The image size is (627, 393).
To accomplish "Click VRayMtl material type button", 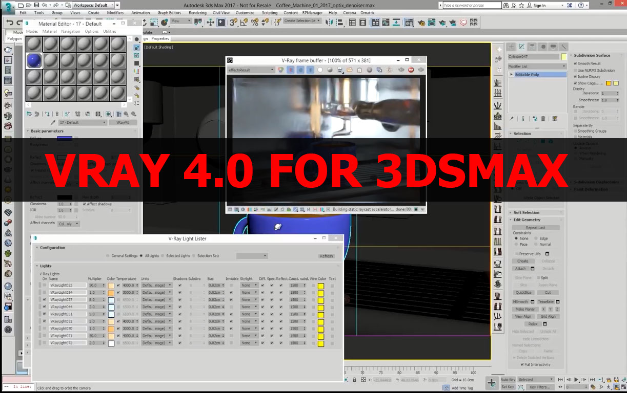I will click(x=123, y=123).
